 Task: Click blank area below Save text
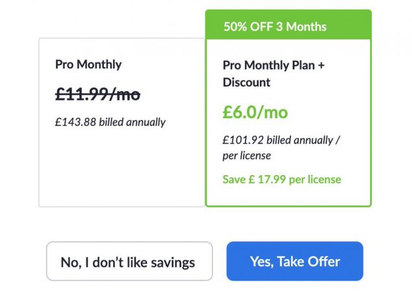[288, 196]
